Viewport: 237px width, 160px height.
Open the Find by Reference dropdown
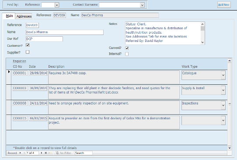coord(57,5)
